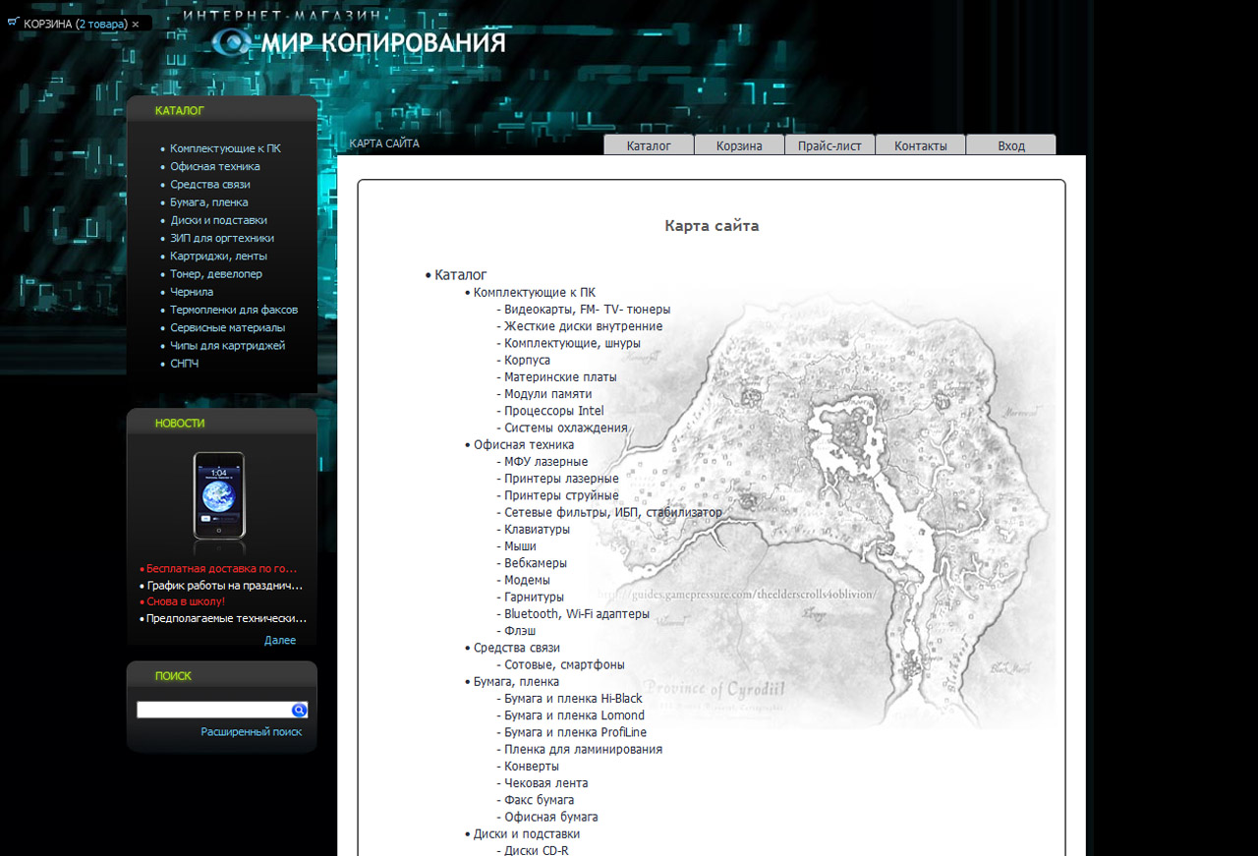Open Сотовые, смартфоны site map entry
Image resolution: width=1258 pixels, height=856 pixels.
tap(564, 664)
